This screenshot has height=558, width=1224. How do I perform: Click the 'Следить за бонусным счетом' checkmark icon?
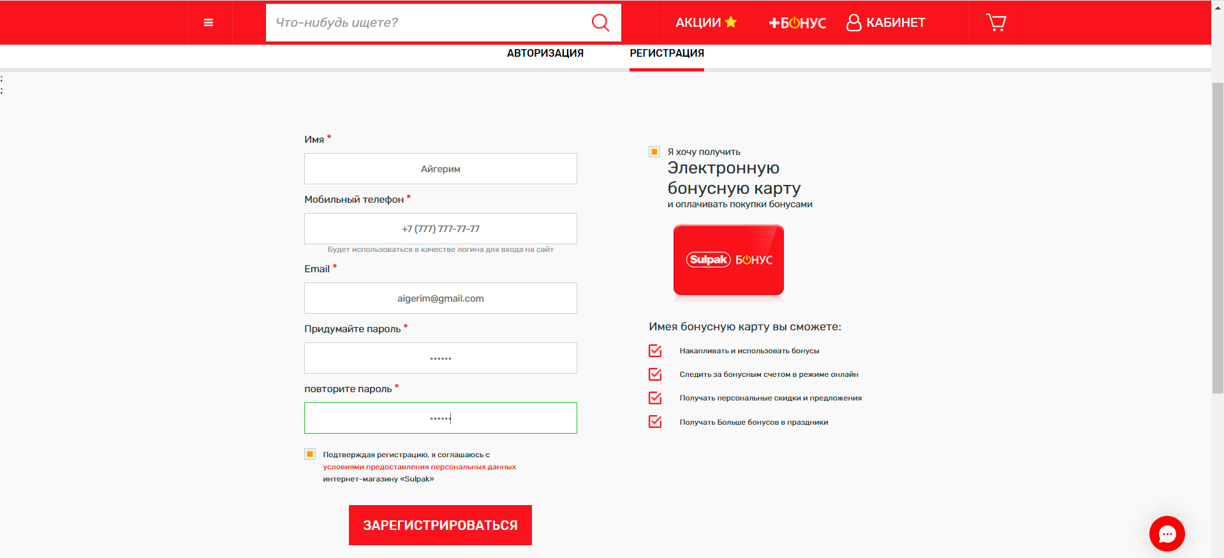(x=655, y=374)
